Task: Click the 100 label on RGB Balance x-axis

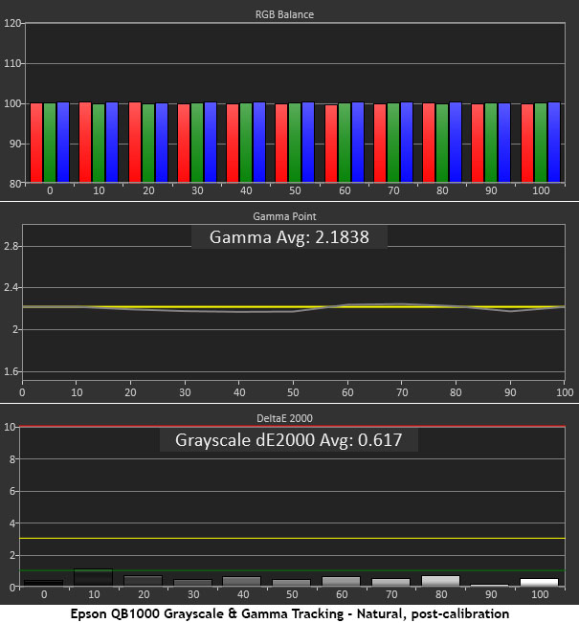Action: click(x=541, y=190)
